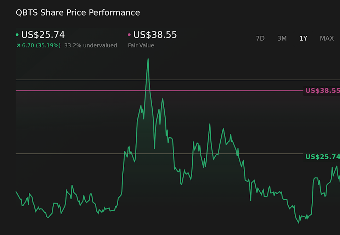Select the 7D time range tab
This screenshot has height=235, width=340.
260,38
